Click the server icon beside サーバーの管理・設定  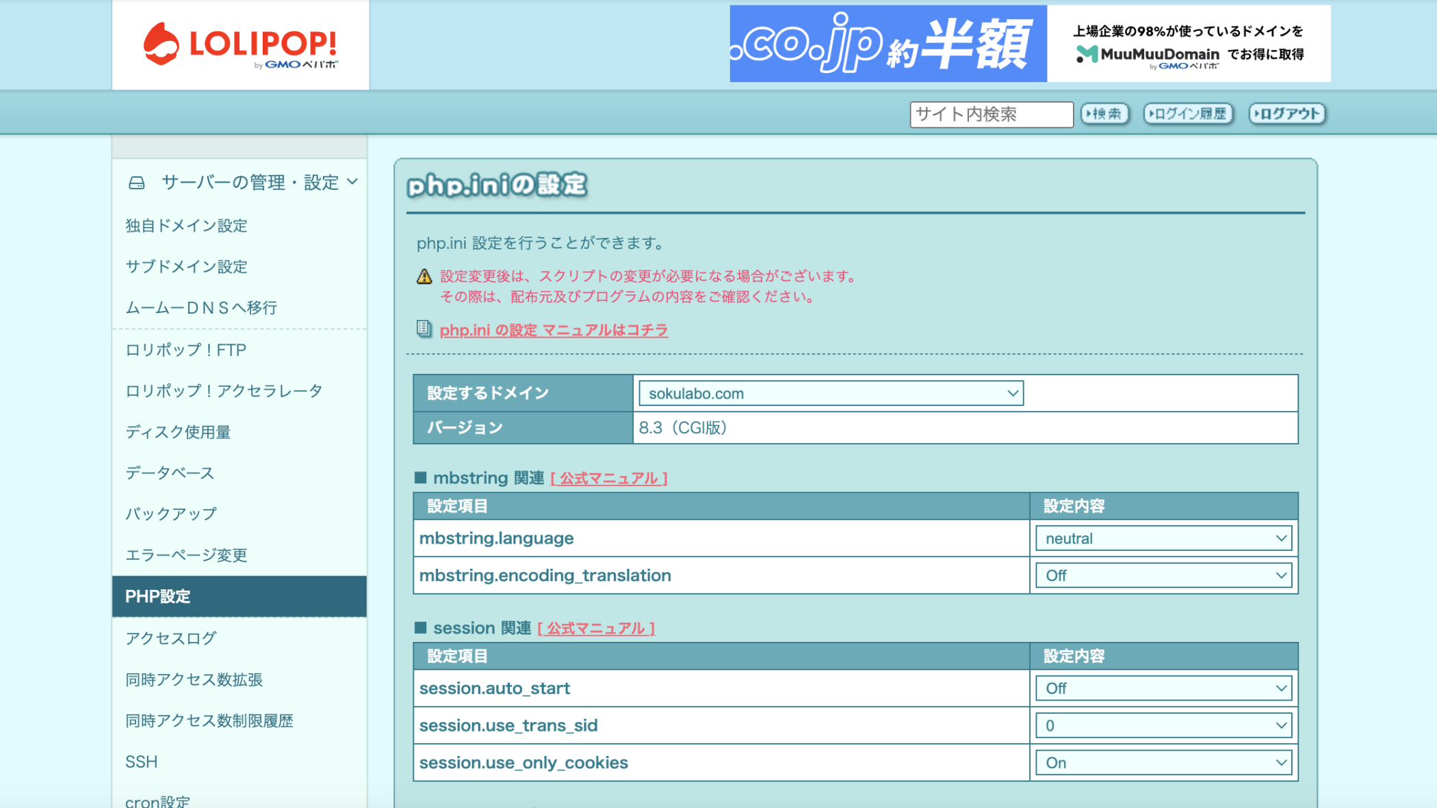[x=136, y=183]
